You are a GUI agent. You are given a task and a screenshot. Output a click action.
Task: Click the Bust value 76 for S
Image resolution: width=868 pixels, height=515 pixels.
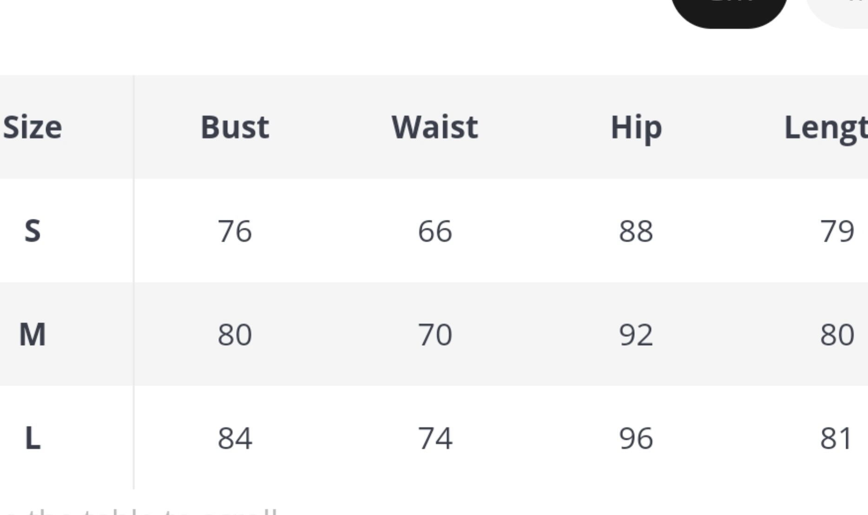point(235,231)
